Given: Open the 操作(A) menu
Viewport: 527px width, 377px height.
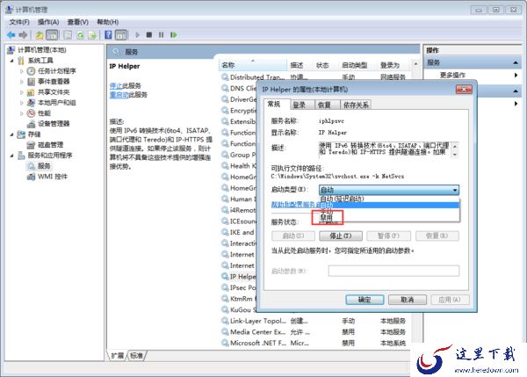Looking at the screenshot, I should coord(48,22).
